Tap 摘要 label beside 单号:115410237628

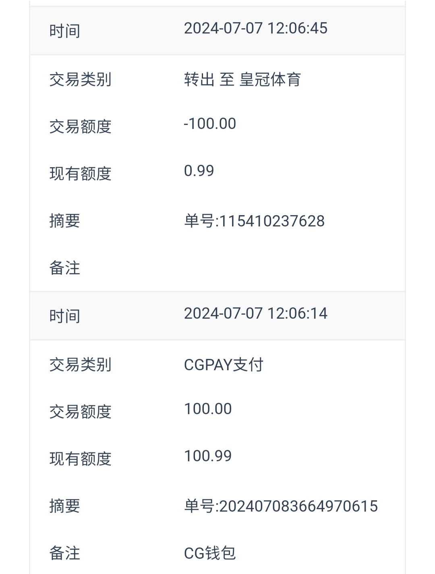tap(64, 221)
